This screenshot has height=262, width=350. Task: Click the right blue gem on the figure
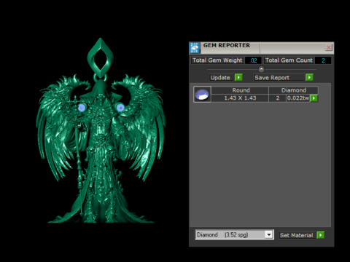pos(120,108)
